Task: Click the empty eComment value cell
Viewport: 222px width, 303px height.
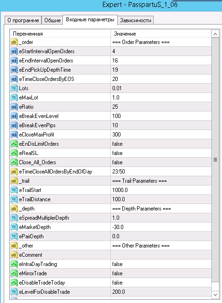Action: [161, 255]
